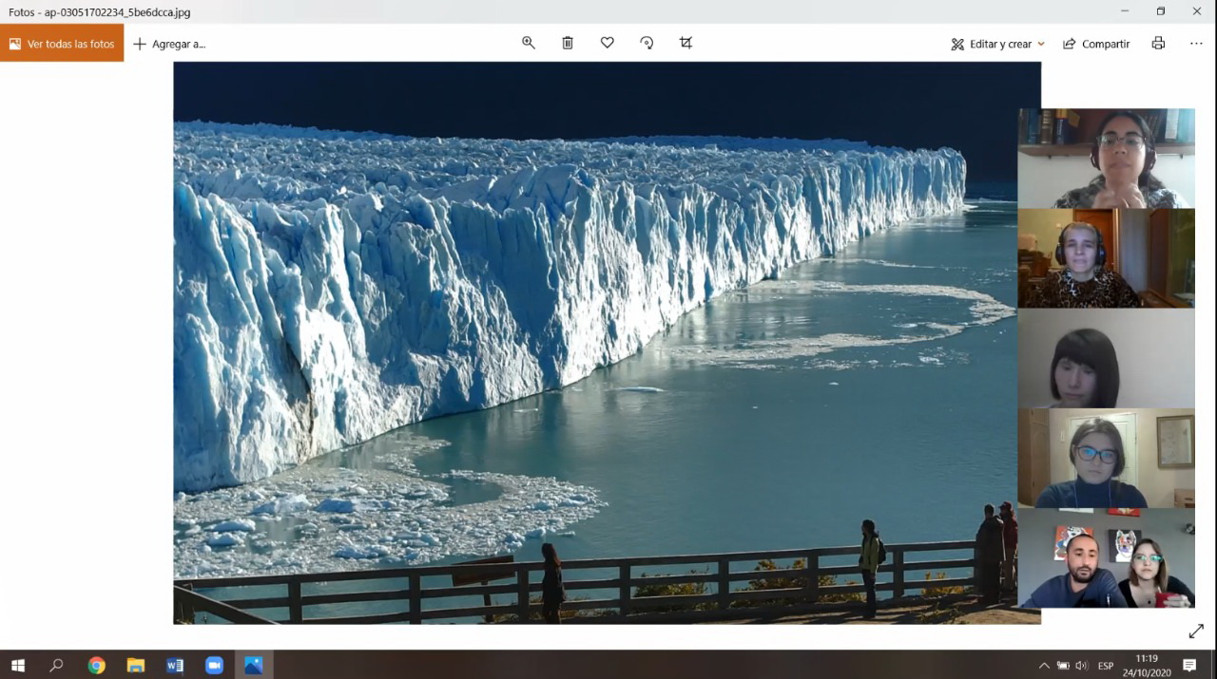Delete the photo with trash icon
The width and height of the screenshot is (1217, 679).
[568, 43]
